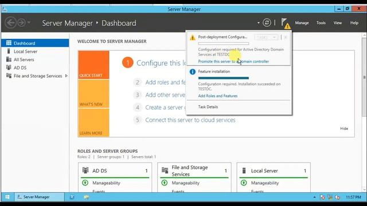Click the Post-deployment Configuration progress bar
This screenshot has height=206, width=367.
(x=223, y=43)
